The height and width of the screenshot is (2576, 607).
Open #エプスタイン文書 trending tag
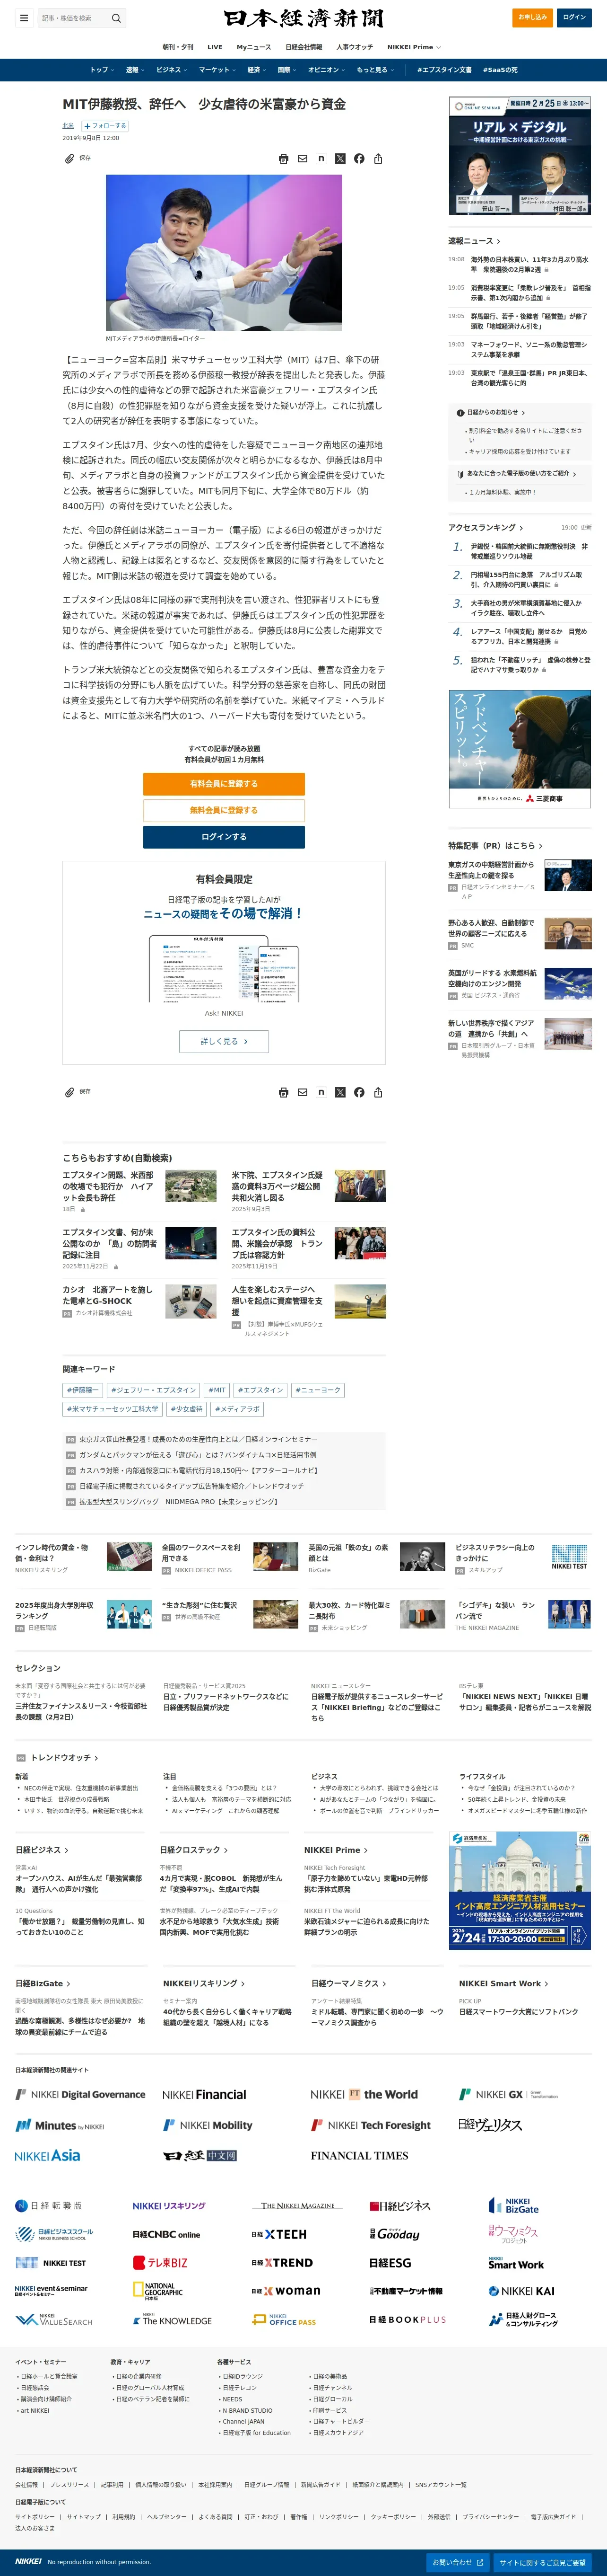tap(444, 70)
